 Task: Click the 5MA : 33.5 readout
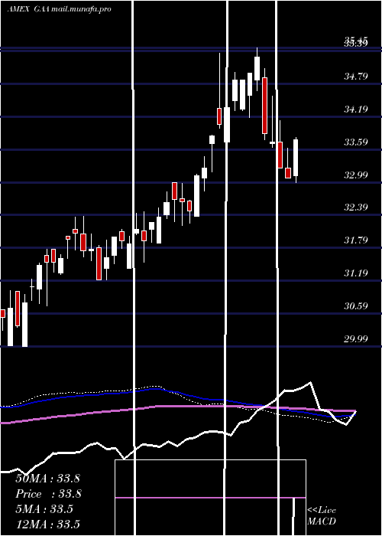pos(44,509)
